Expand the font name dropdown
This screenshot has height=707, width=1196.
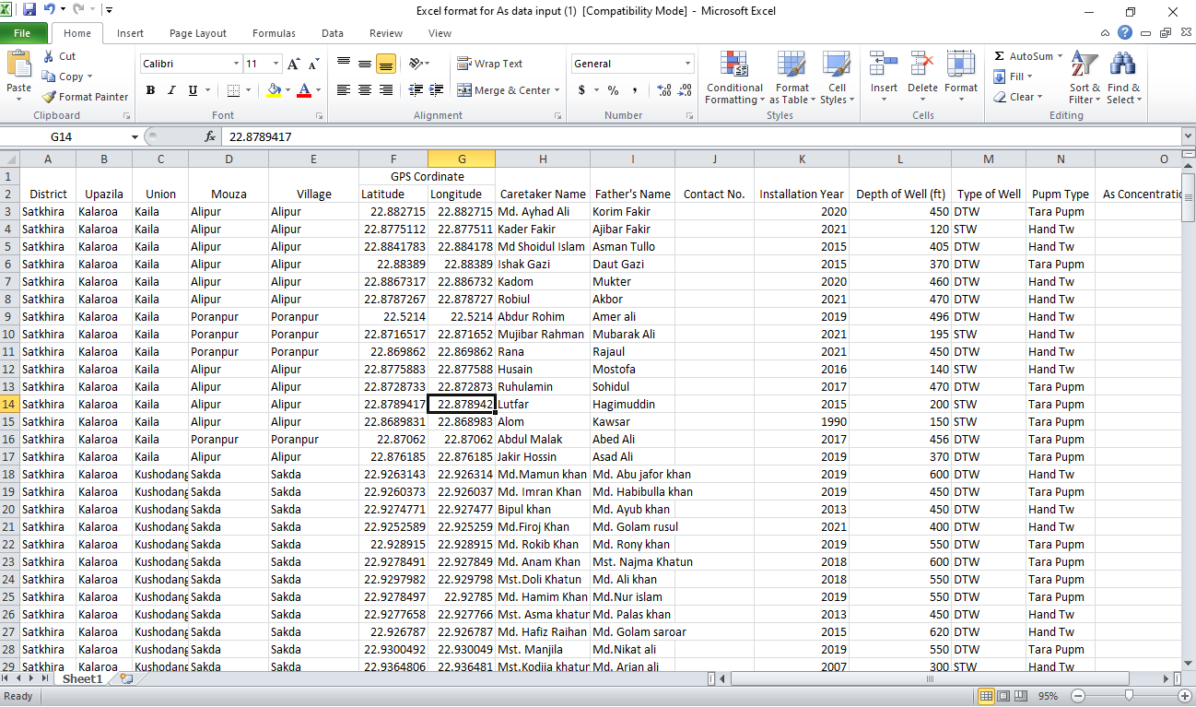pos(236,64)
